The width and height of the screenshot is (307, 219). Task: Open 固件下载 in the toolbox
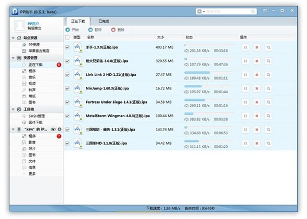click(35, 122)
